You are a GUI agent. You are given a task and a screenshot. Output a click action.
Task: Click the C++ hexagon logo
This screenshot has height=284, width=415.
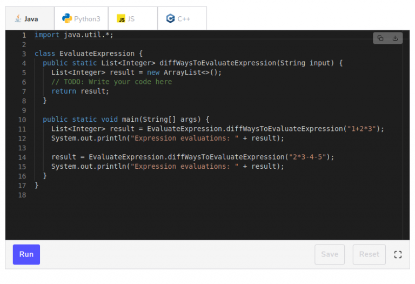170,18
